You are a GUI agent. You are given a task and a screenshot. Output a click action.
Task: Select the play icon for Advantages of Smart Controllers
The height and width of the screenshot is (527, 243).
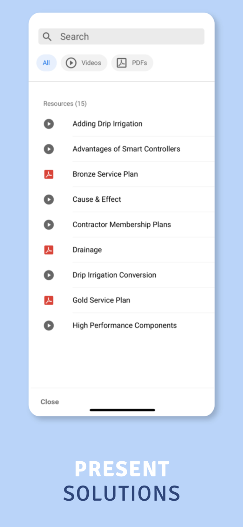pos(49,149)
